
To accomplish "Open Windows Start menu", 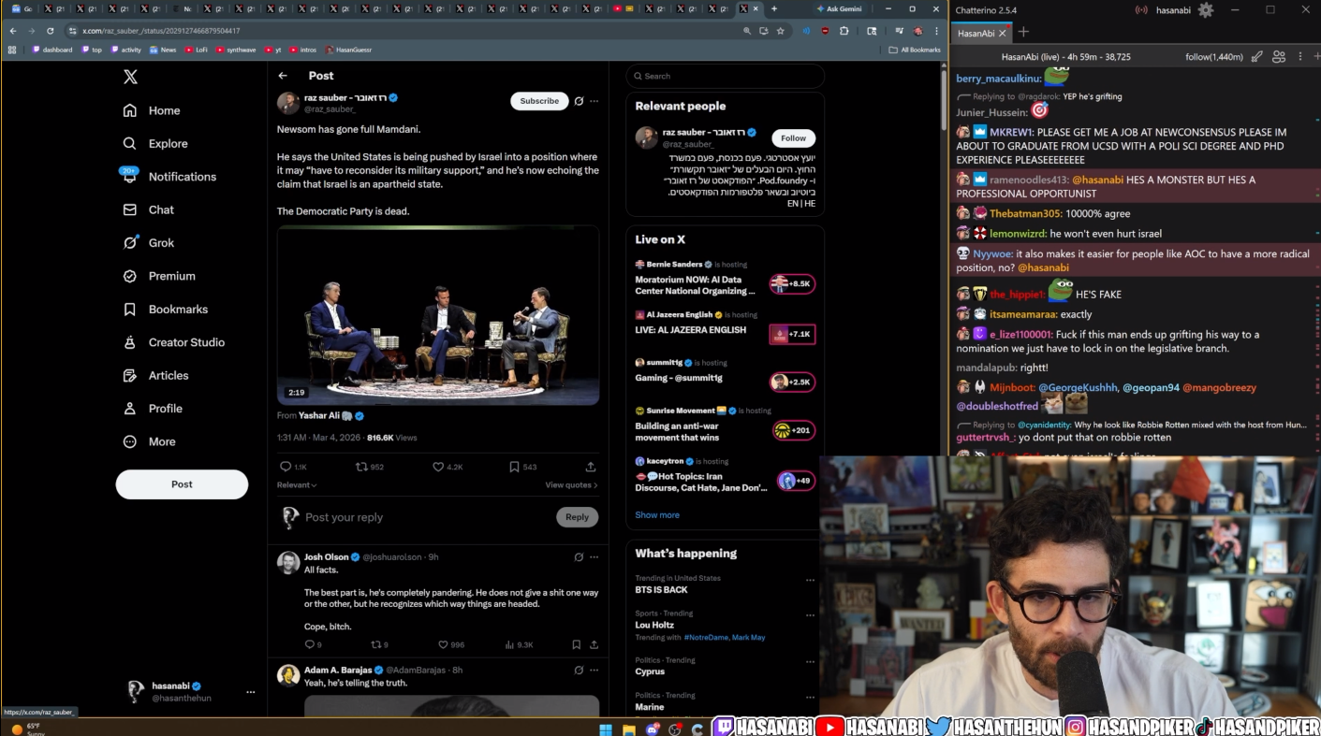I will click(x=605, y=729).
